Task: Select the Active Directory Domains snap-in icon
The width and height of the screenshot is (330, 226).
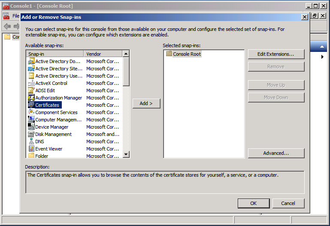Action: click(31, 61)
